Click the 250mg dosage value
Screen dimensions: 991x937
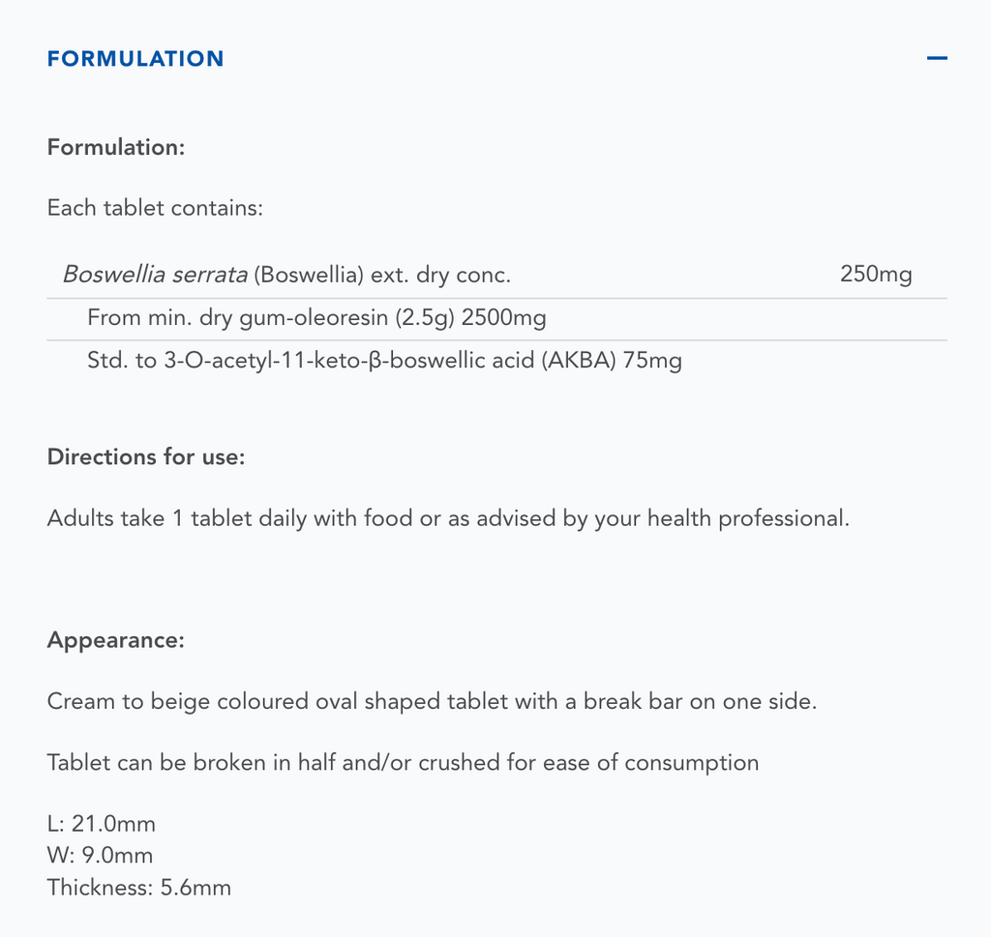pos(876,275)
